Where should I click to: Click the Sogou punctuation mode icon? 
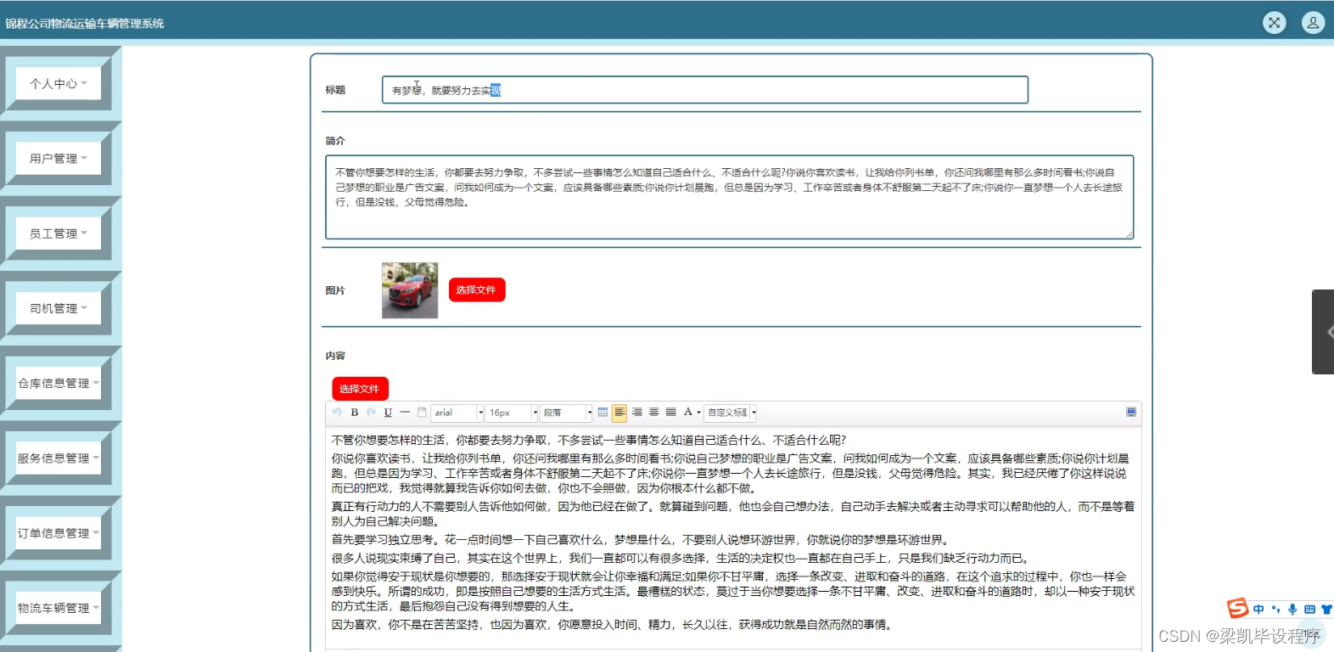point(1275,610)
